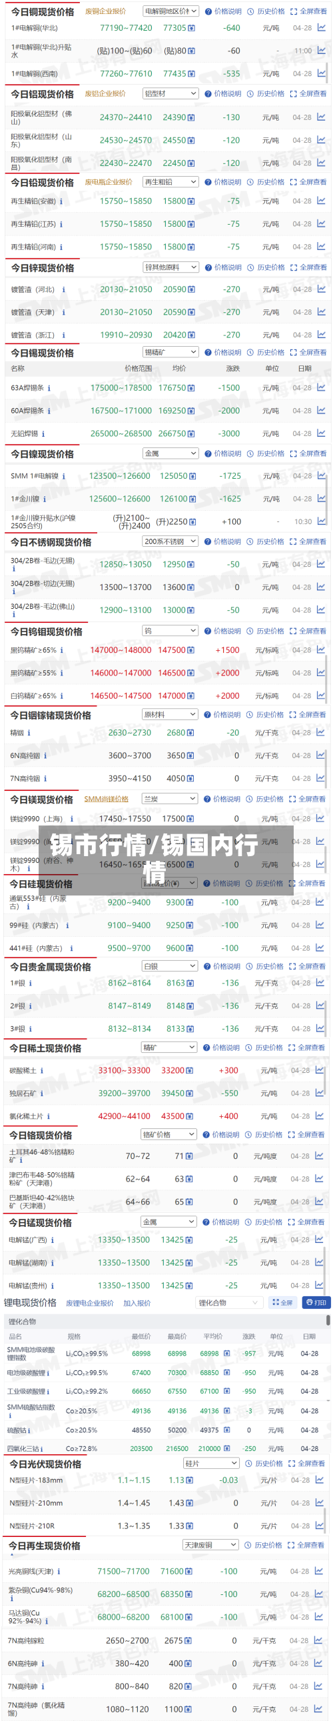Click 电池级碳酸锂 row name
This screenshot has height=1721, width=333.
26,1373
